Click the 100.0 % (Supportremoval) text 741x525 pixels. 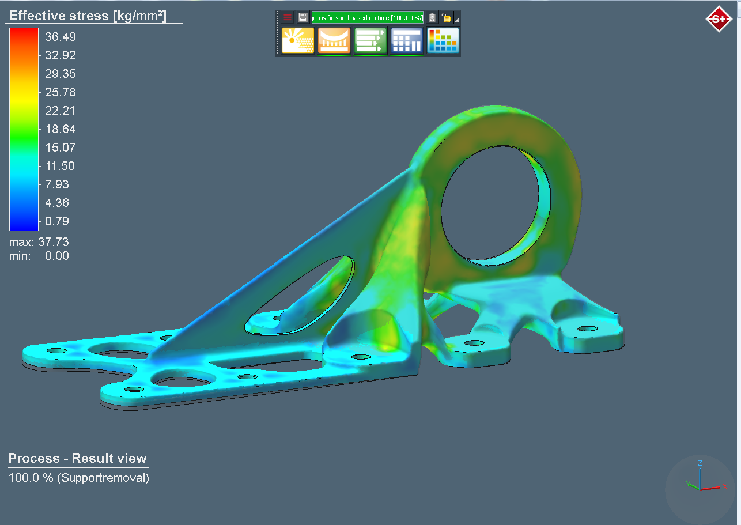[x=78, y=478]
